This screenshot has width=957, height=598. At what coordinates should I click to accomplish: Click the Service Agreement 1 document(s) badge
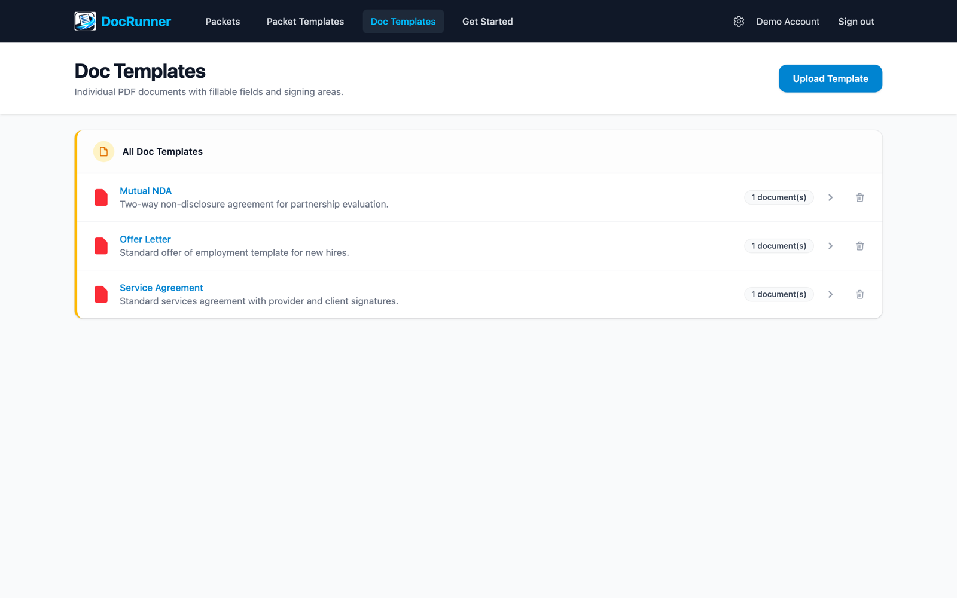779,294
